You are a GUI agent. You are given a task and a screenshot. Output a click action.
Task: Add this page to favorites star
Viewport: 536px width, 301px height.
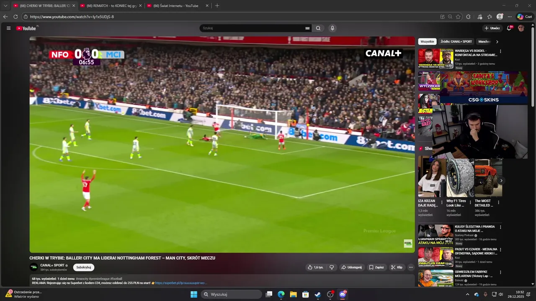[458, 17]
